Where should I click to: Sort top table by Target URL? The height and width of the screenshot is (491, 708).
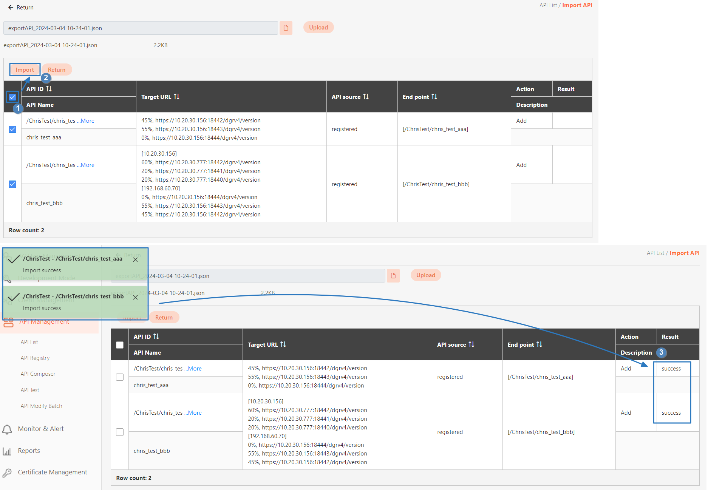176,97
